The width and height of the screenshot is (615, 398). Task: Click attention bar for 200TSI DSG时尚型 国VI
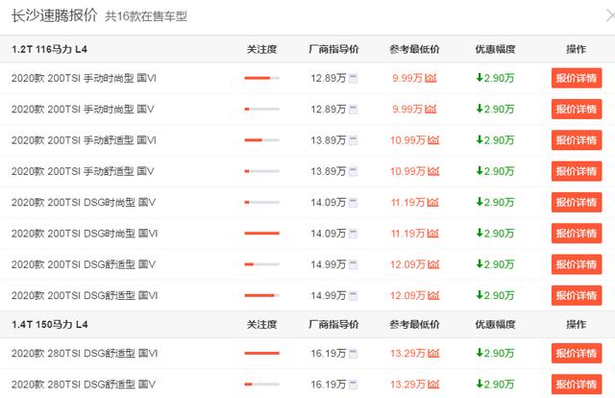pos(262,234)
